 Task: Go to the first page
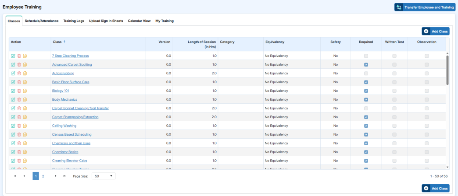pos(15,176)
